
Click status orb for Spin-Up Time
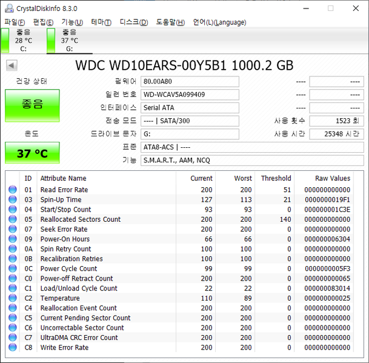pyautogui.click(x=13, y=199)
